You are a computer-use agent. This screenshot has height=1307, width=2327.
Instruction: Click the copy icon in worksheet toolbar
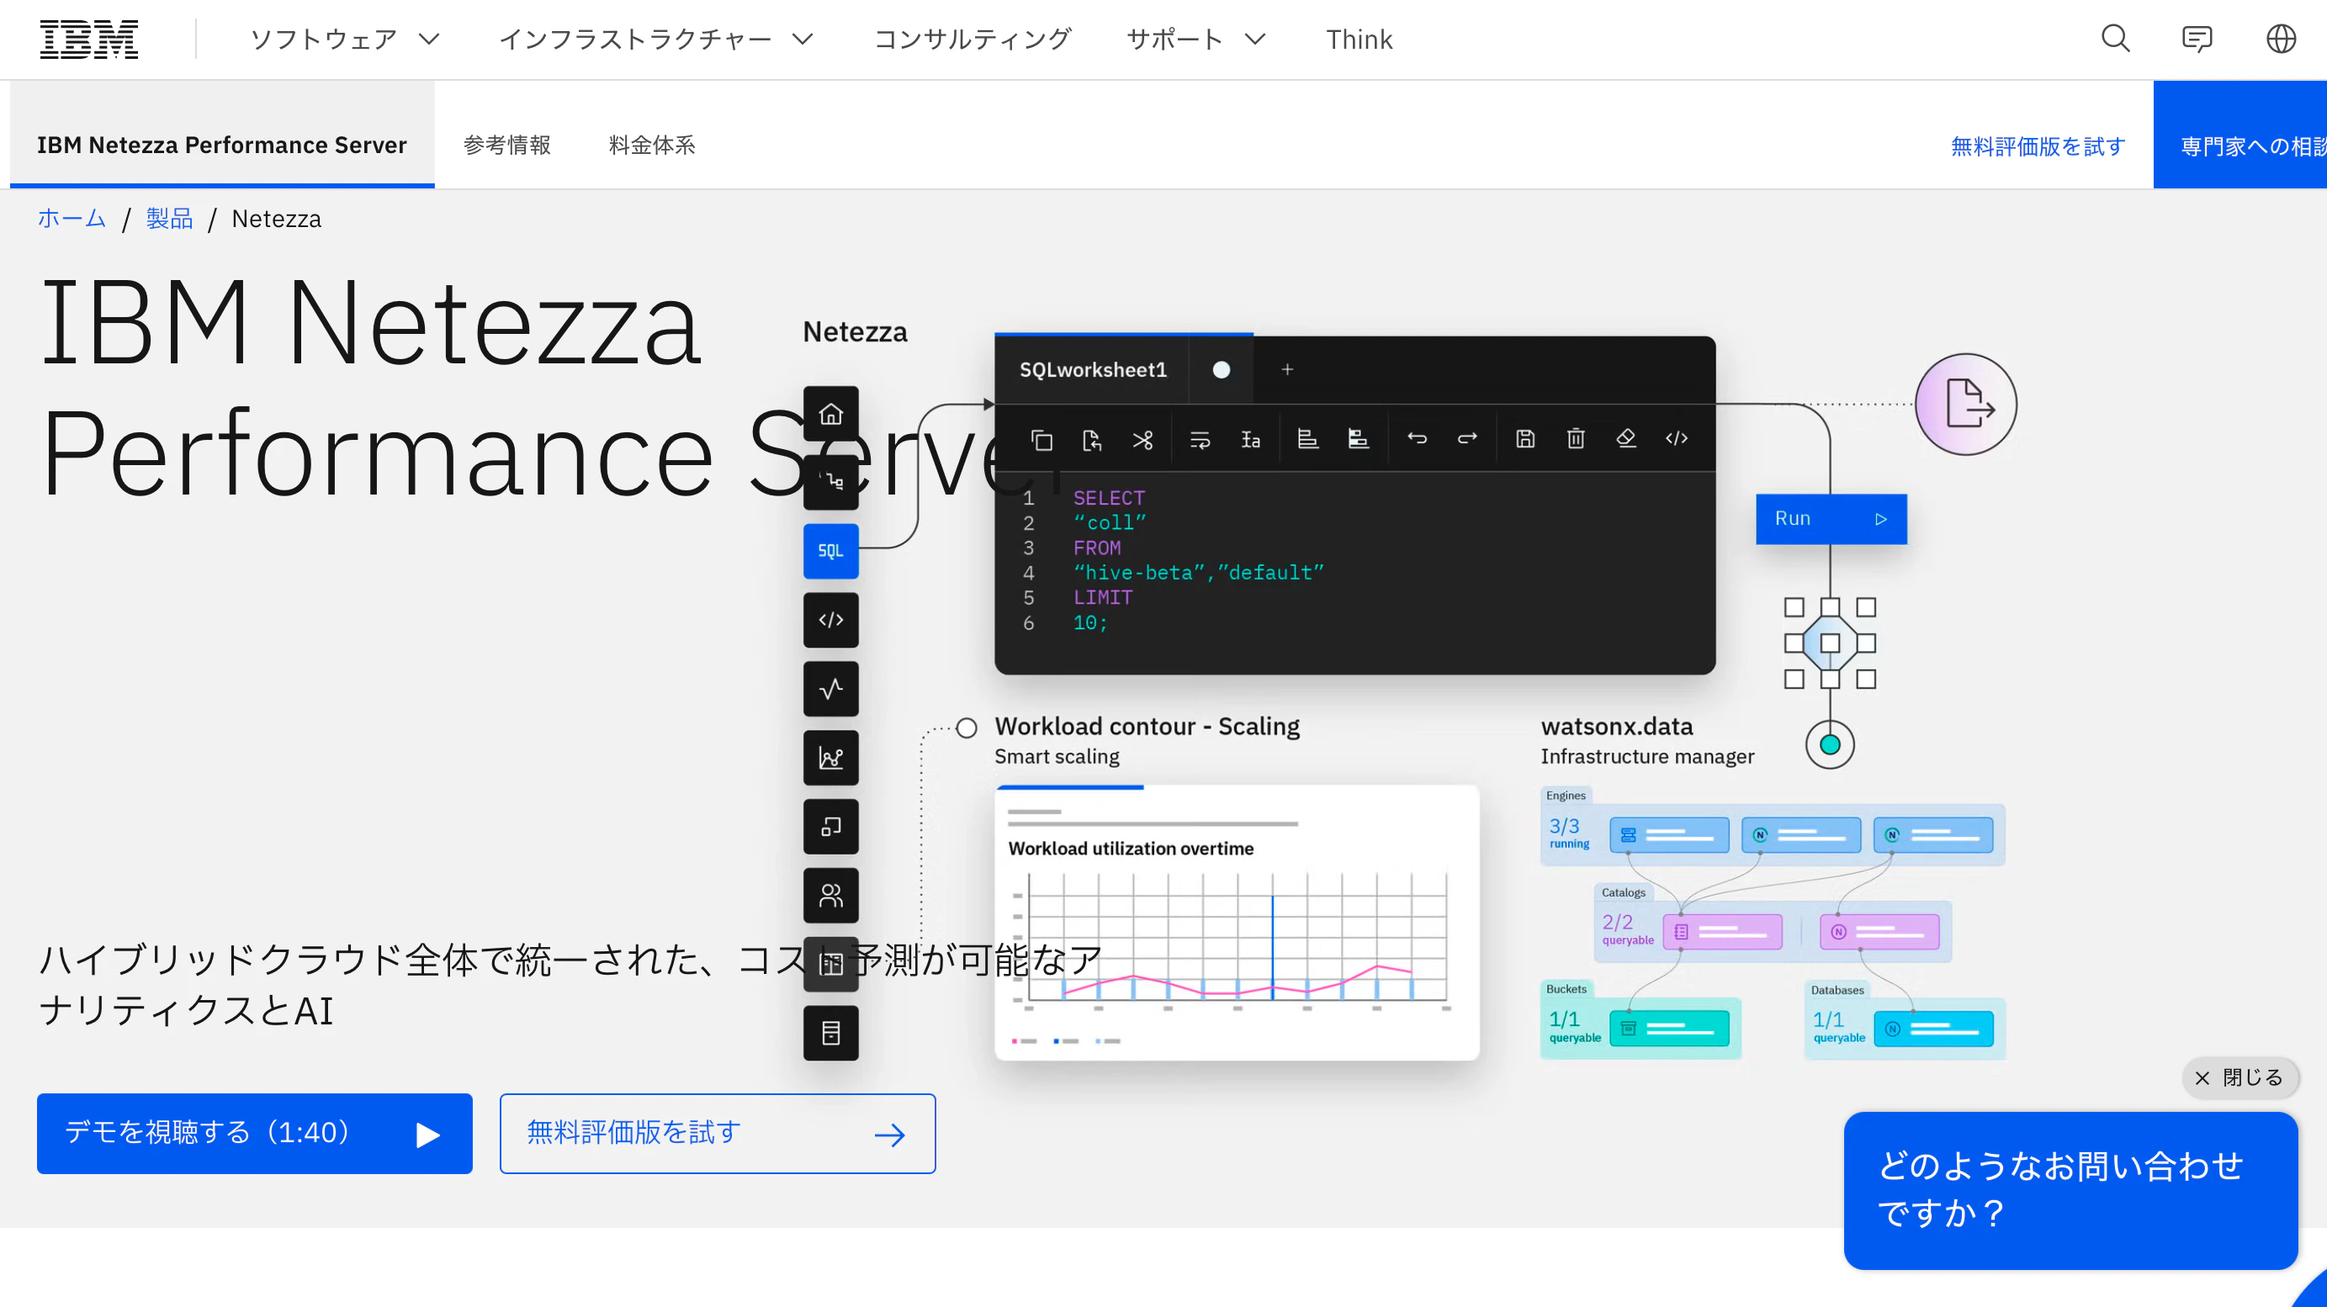[1042, 439]
